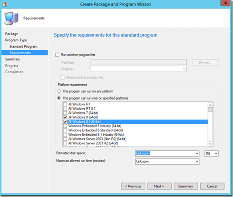Go to the Program Type step

(16, 40)
